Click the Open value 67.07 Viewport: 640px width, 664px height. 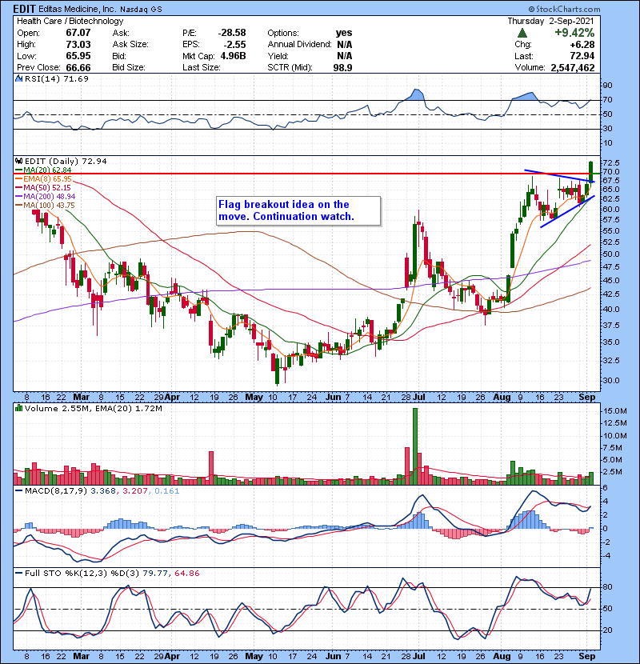coord(78,33)
